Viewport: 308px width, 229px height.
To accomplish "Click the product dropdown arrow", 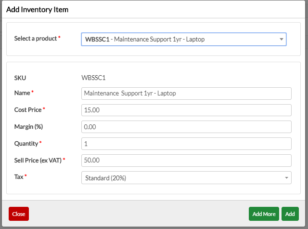I will [281, 40].
